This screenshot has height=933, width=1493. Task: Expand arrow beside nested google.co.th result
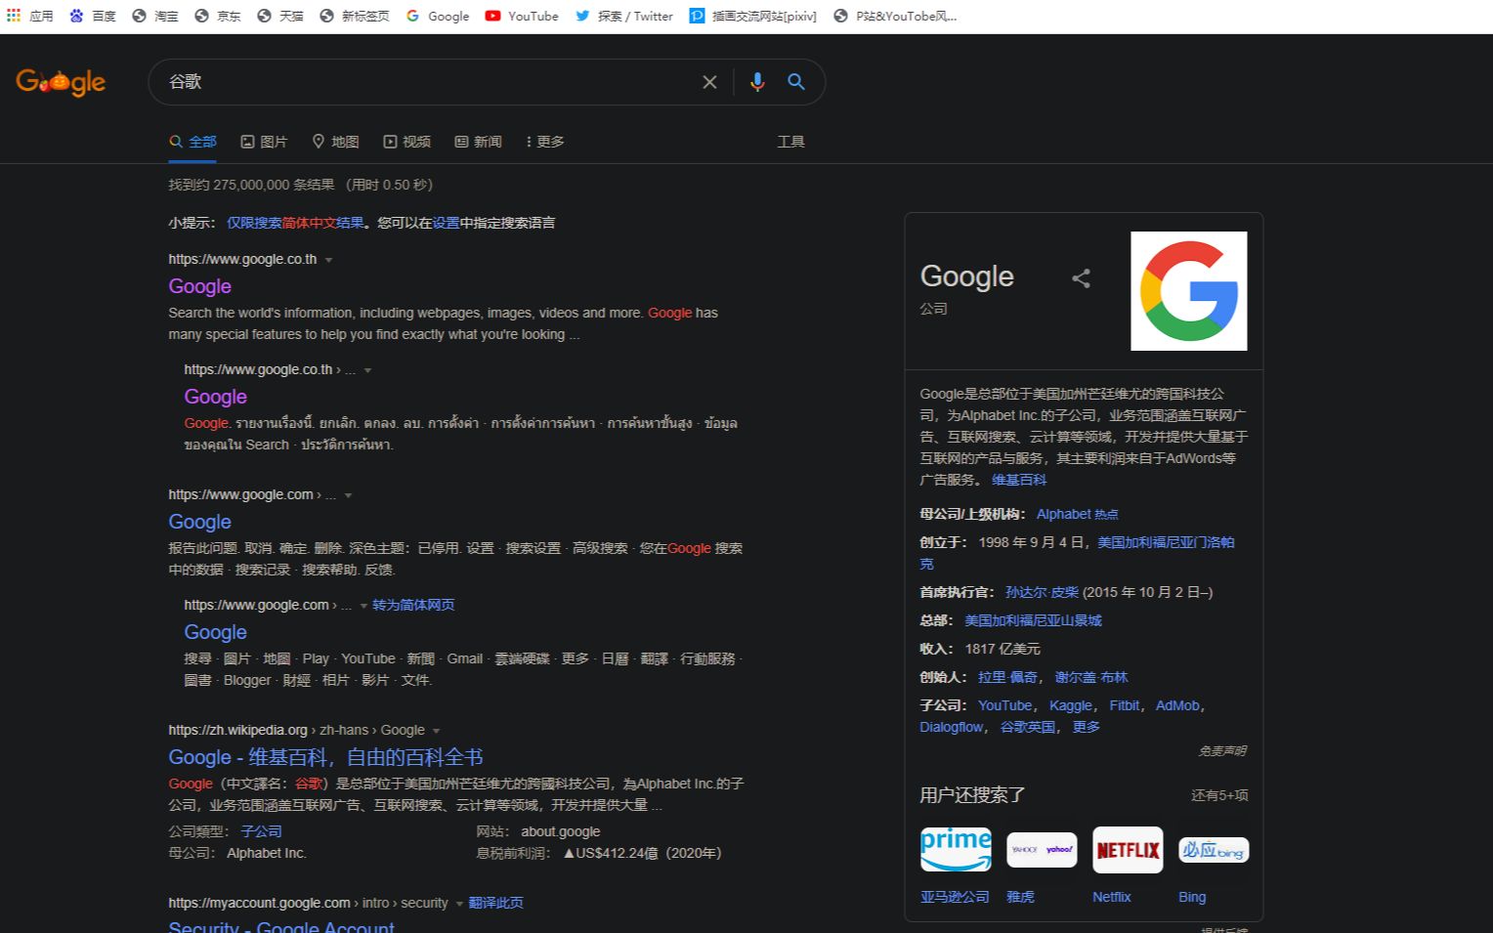point(368,370)
